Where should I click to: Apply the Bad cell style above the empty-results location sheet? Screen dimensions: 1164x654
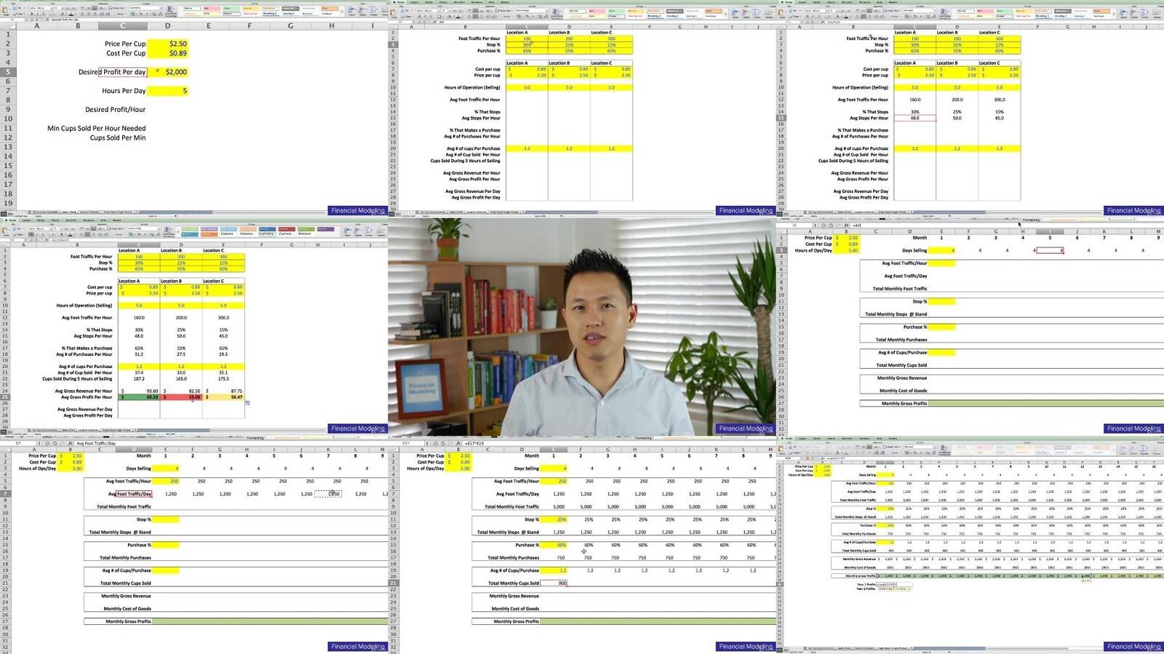tap(597, 11)
